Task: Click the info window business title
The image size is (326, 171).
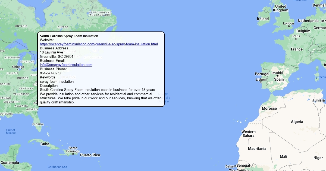Action: pos(69,36)
